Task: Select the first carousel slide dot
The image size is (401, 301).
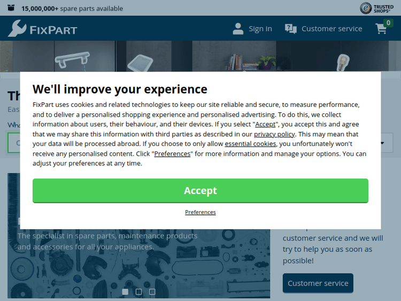Action: pyautogui.click(x=125, y=292)
